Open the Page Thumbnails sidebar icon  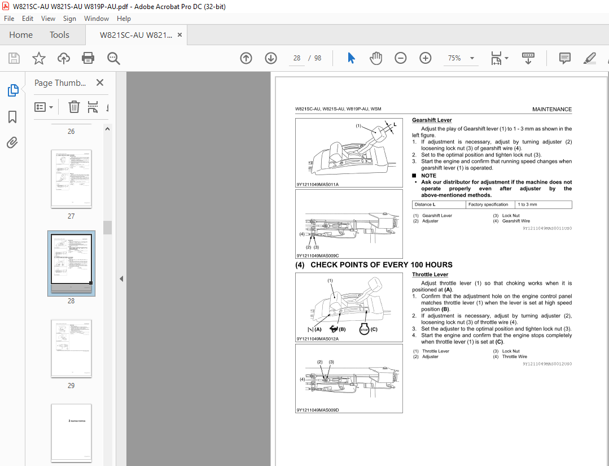(x=12, y=90)
